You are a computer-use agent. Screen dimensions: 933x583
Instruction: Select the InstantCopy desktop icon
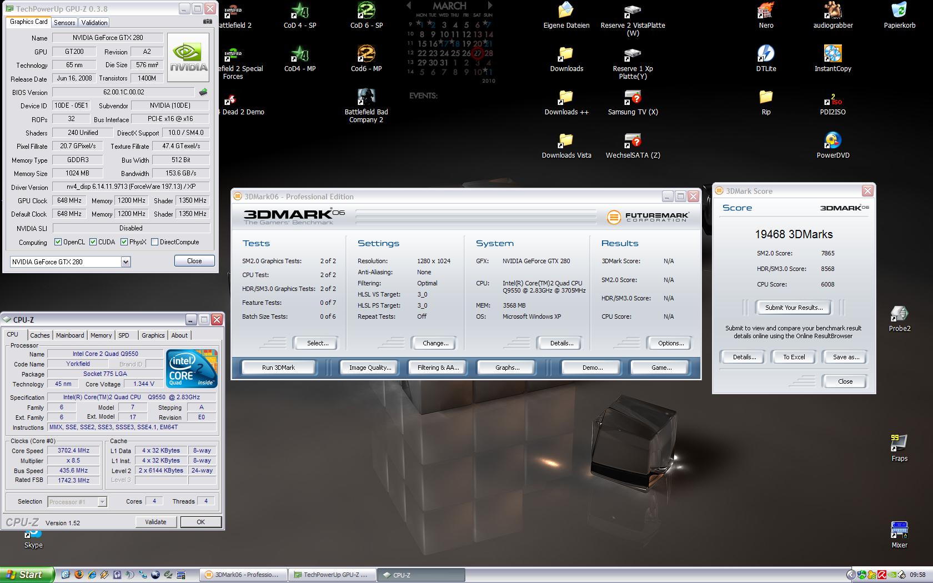(833, 59)
